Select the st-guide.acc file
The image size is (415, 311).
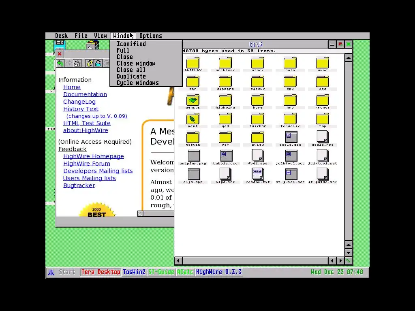click(x=291, y=176)
